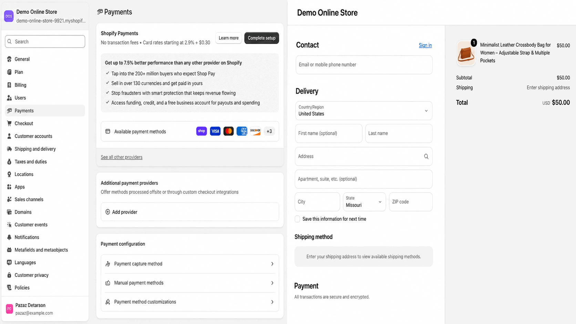The width and height of the screenshot is (576, 324).
Task: Click the crossbody bag product thumbnail
Action: [466, 53]
